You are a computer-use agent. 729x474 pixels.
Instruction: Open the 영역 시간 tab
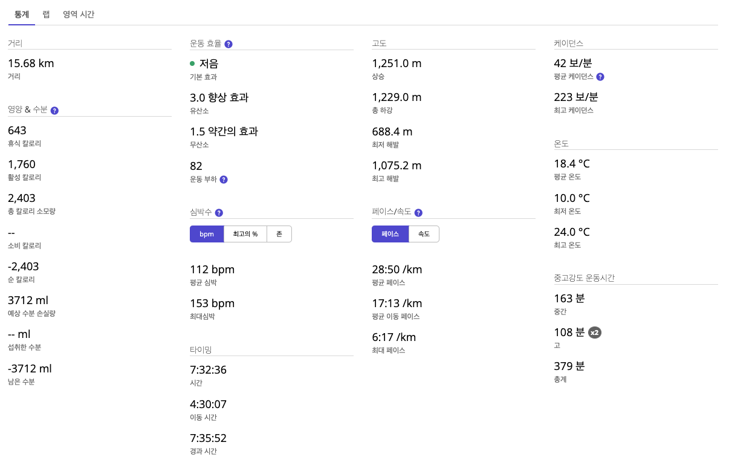[79, 13]
